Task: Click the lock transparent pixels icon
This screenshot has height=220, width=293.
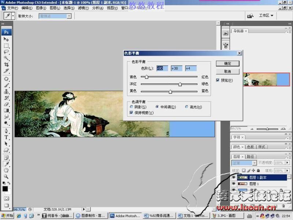Action: point(244,170)
